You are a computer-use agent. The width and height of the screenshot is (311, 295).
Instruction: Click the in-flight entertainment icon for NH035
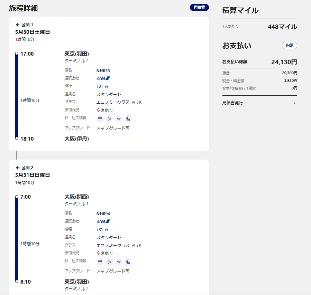point(109,119)
